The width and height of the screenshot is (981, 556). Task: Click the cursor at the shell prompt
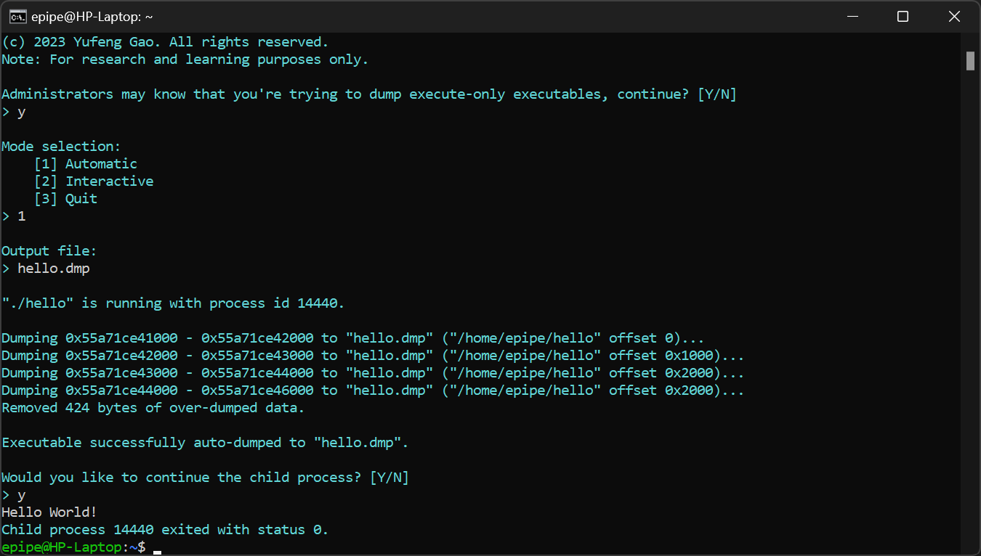click(157, 551)
